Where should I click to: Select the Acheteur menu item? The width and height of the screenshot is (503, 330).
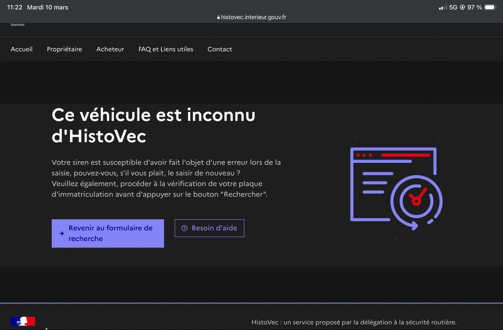(110, 49)
